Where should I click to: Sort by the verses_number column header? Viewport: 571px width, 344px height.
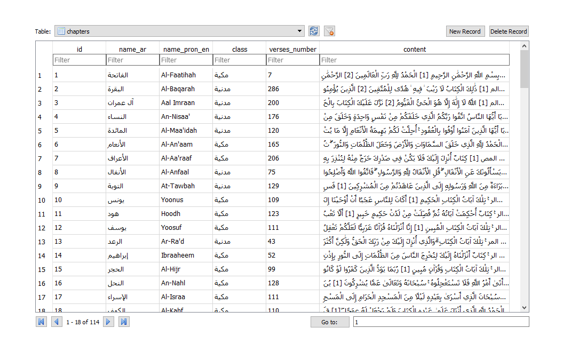pyautogui.click(x=292, y=49)
